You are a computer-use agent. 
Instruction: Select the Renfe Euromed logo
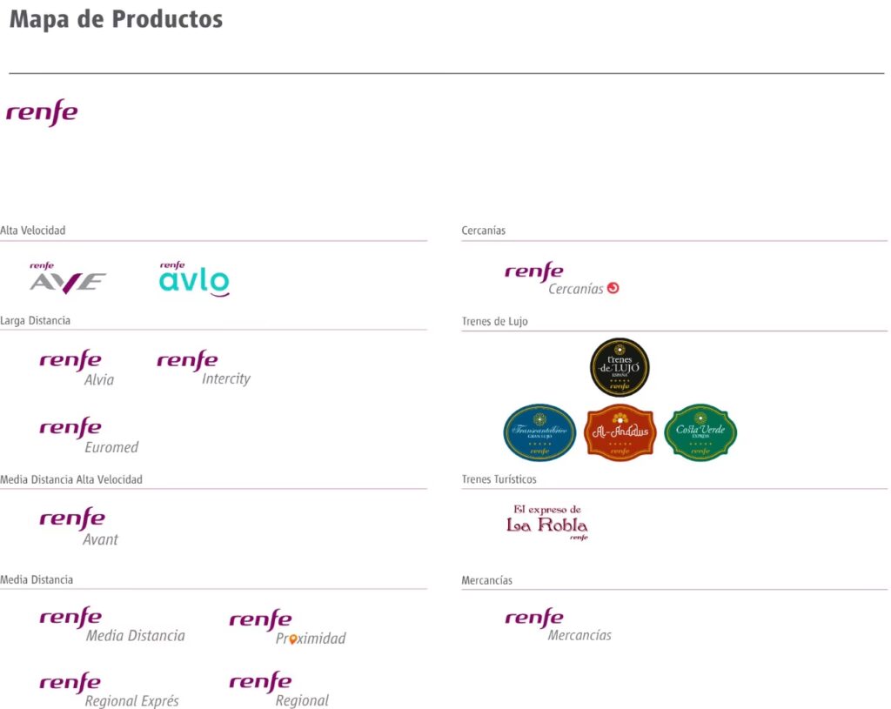pyautogui.click(x=89, y=436)
